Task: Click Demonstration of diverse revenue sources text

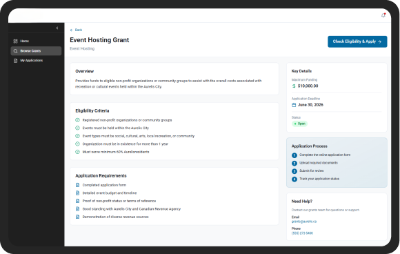Action: coord(115,217)
